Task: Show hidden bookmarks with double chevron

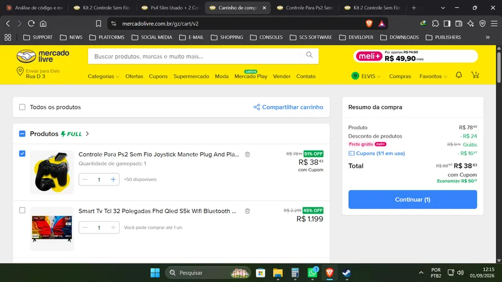Action: (x=487, y=37)
